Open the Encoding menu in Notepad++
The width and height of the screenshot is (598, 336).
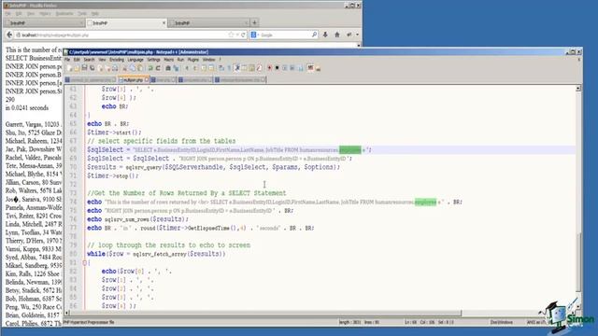click(117, 60)
